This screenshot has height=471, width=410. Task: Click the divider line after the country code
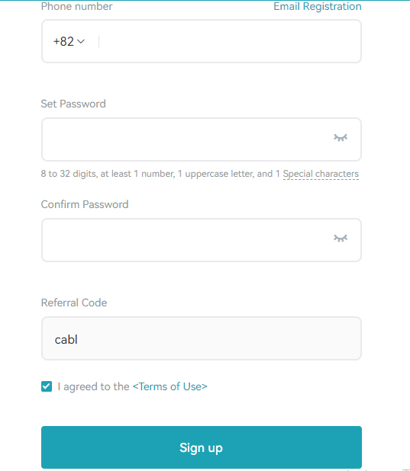click(x=98, y=41)
